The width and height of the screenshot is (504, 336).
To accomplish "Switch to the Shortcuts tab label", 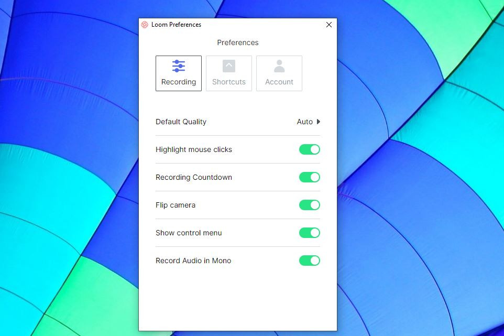I will 229,82.
